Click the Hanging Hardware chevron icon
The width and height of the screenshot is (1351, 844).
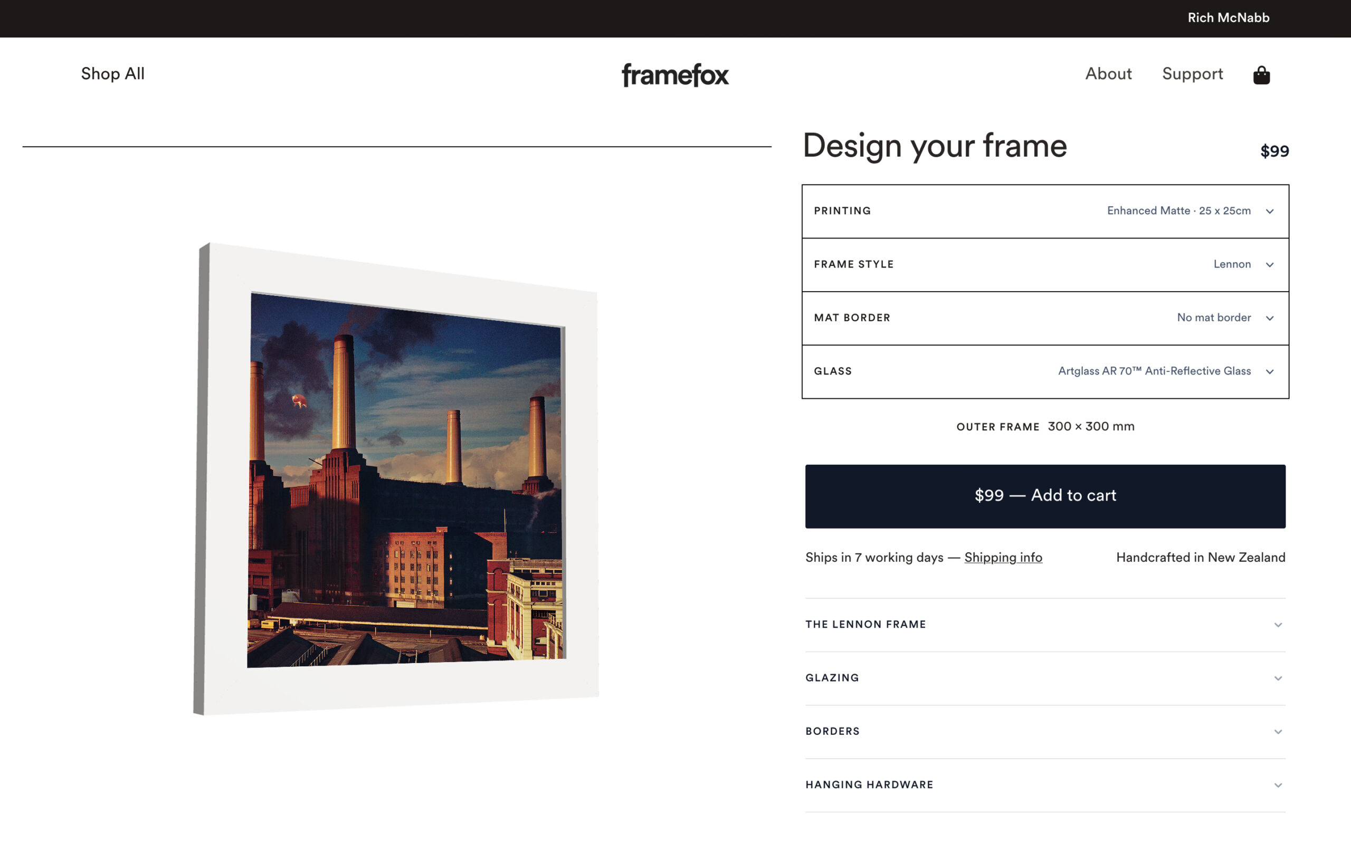pyautogui.click(x=1278, y=786)
